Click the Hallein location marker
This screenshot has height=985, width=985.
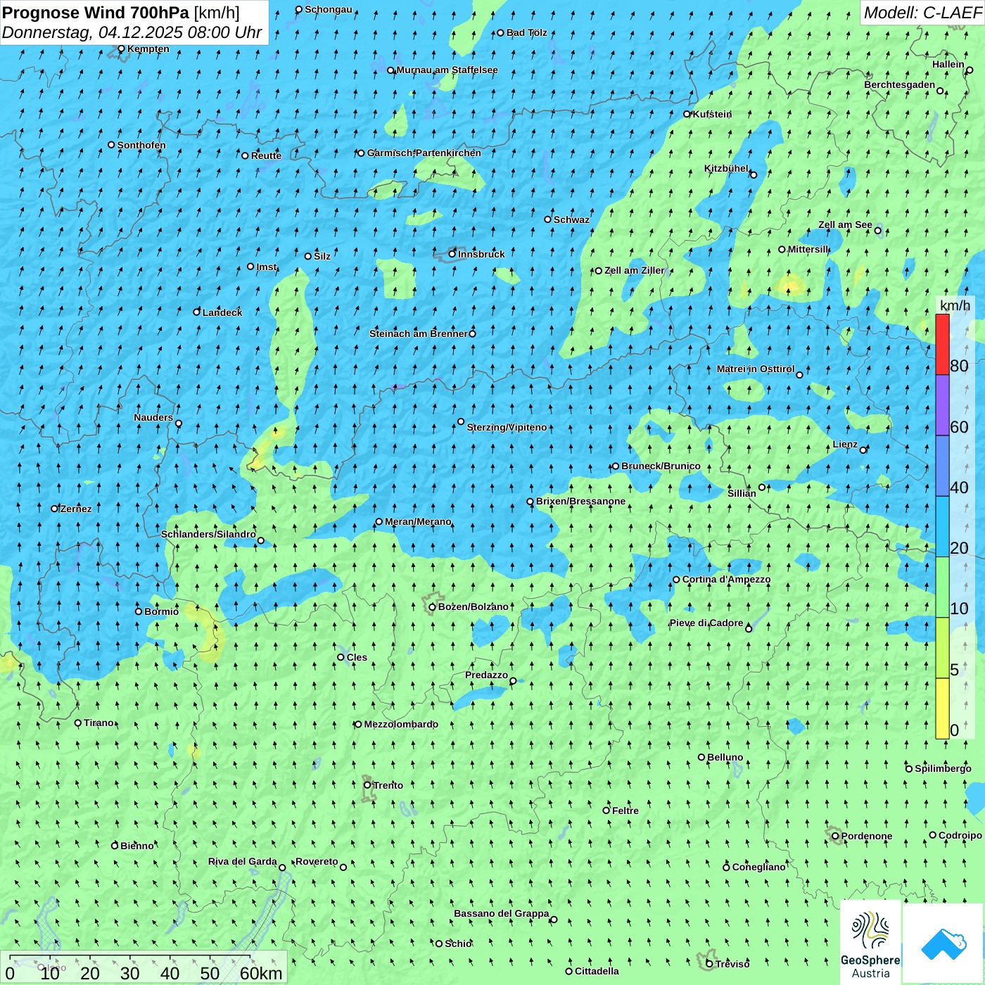(x=969, y=70)
